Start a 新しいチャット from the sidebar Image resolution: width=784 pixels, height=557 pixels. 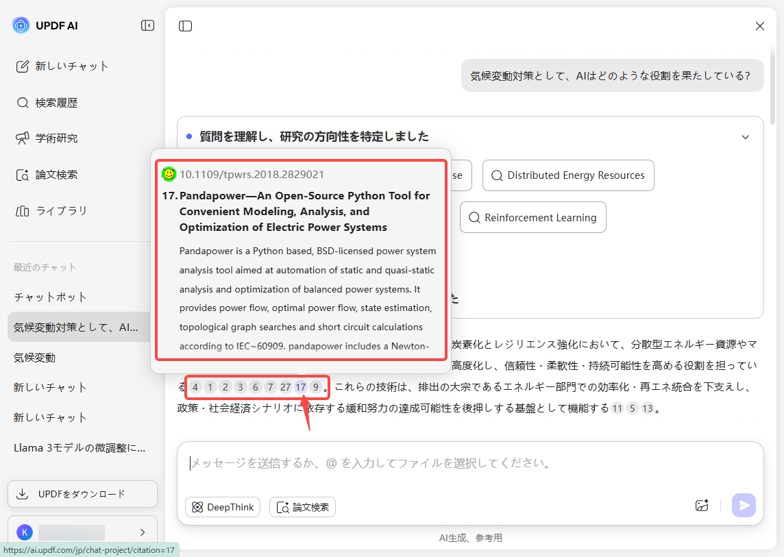coord(62,66)
